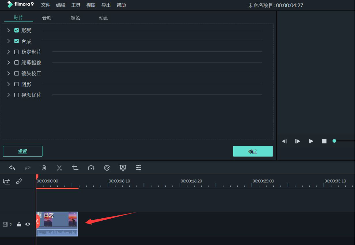The image size is (355, 245).
Task: Hide the video track with the eye toggle
Action: coord(27,224)
